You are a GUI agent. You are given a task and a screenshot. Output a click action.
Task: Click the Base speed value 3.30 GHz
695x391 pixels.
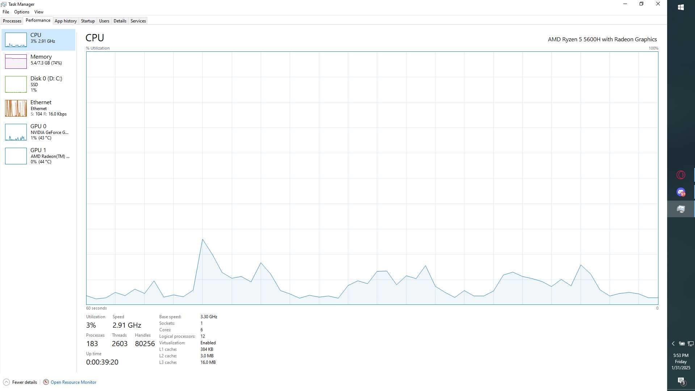(209, 317)
